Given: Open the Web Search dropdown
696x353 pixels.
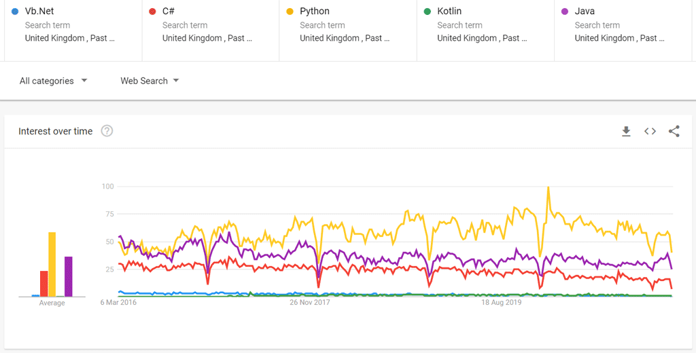Looking at the screenshot, I should (144, 81).
